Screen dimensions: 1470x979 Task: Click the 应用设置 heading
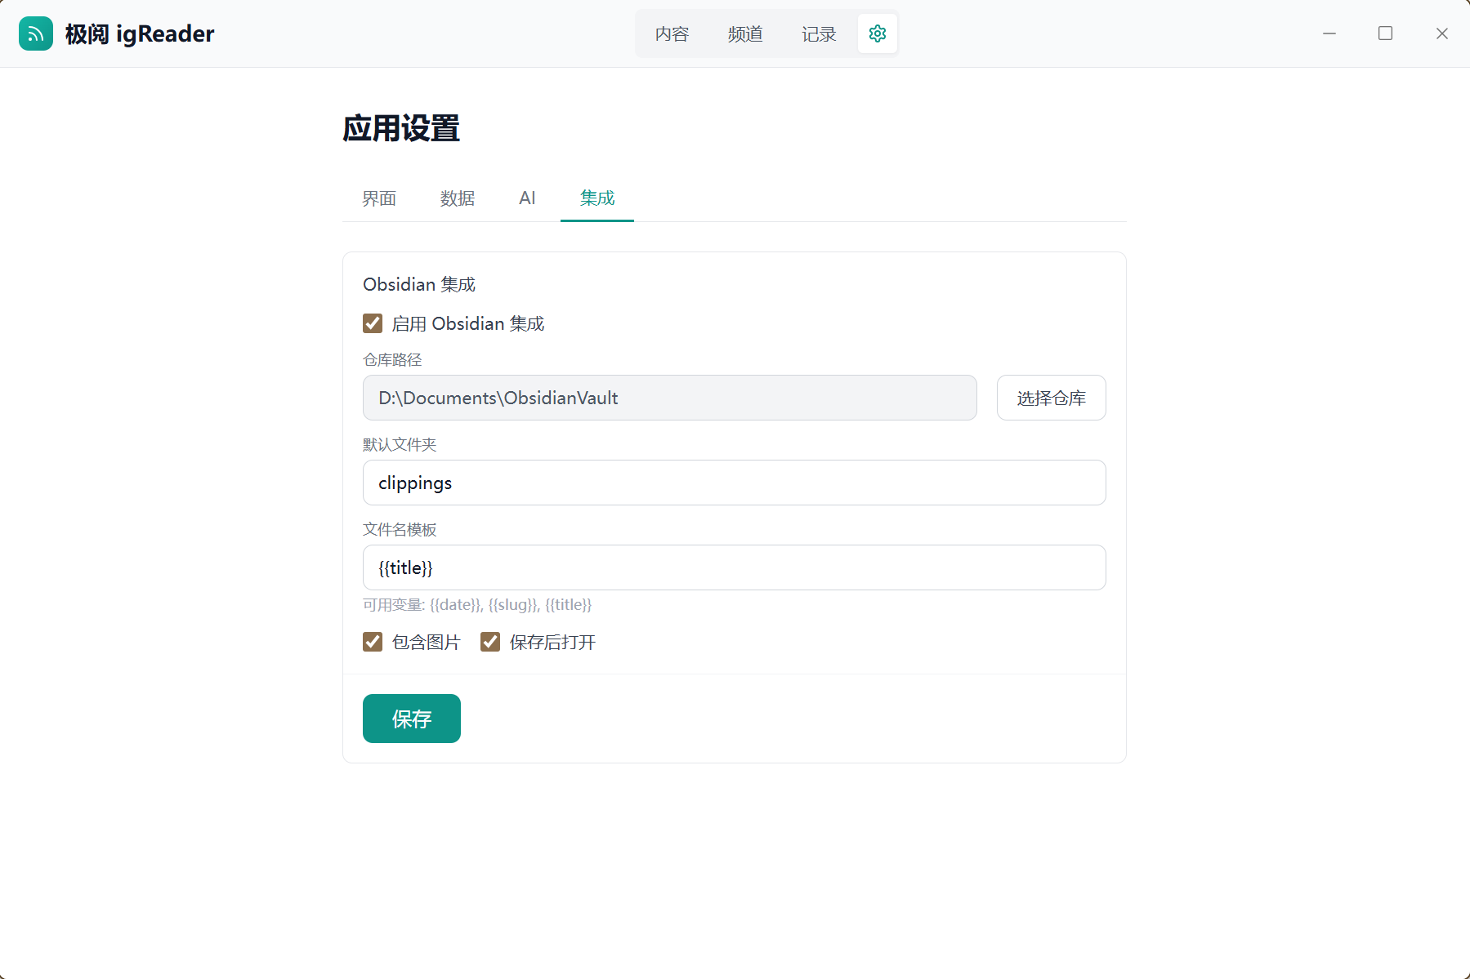pos(401,128)
